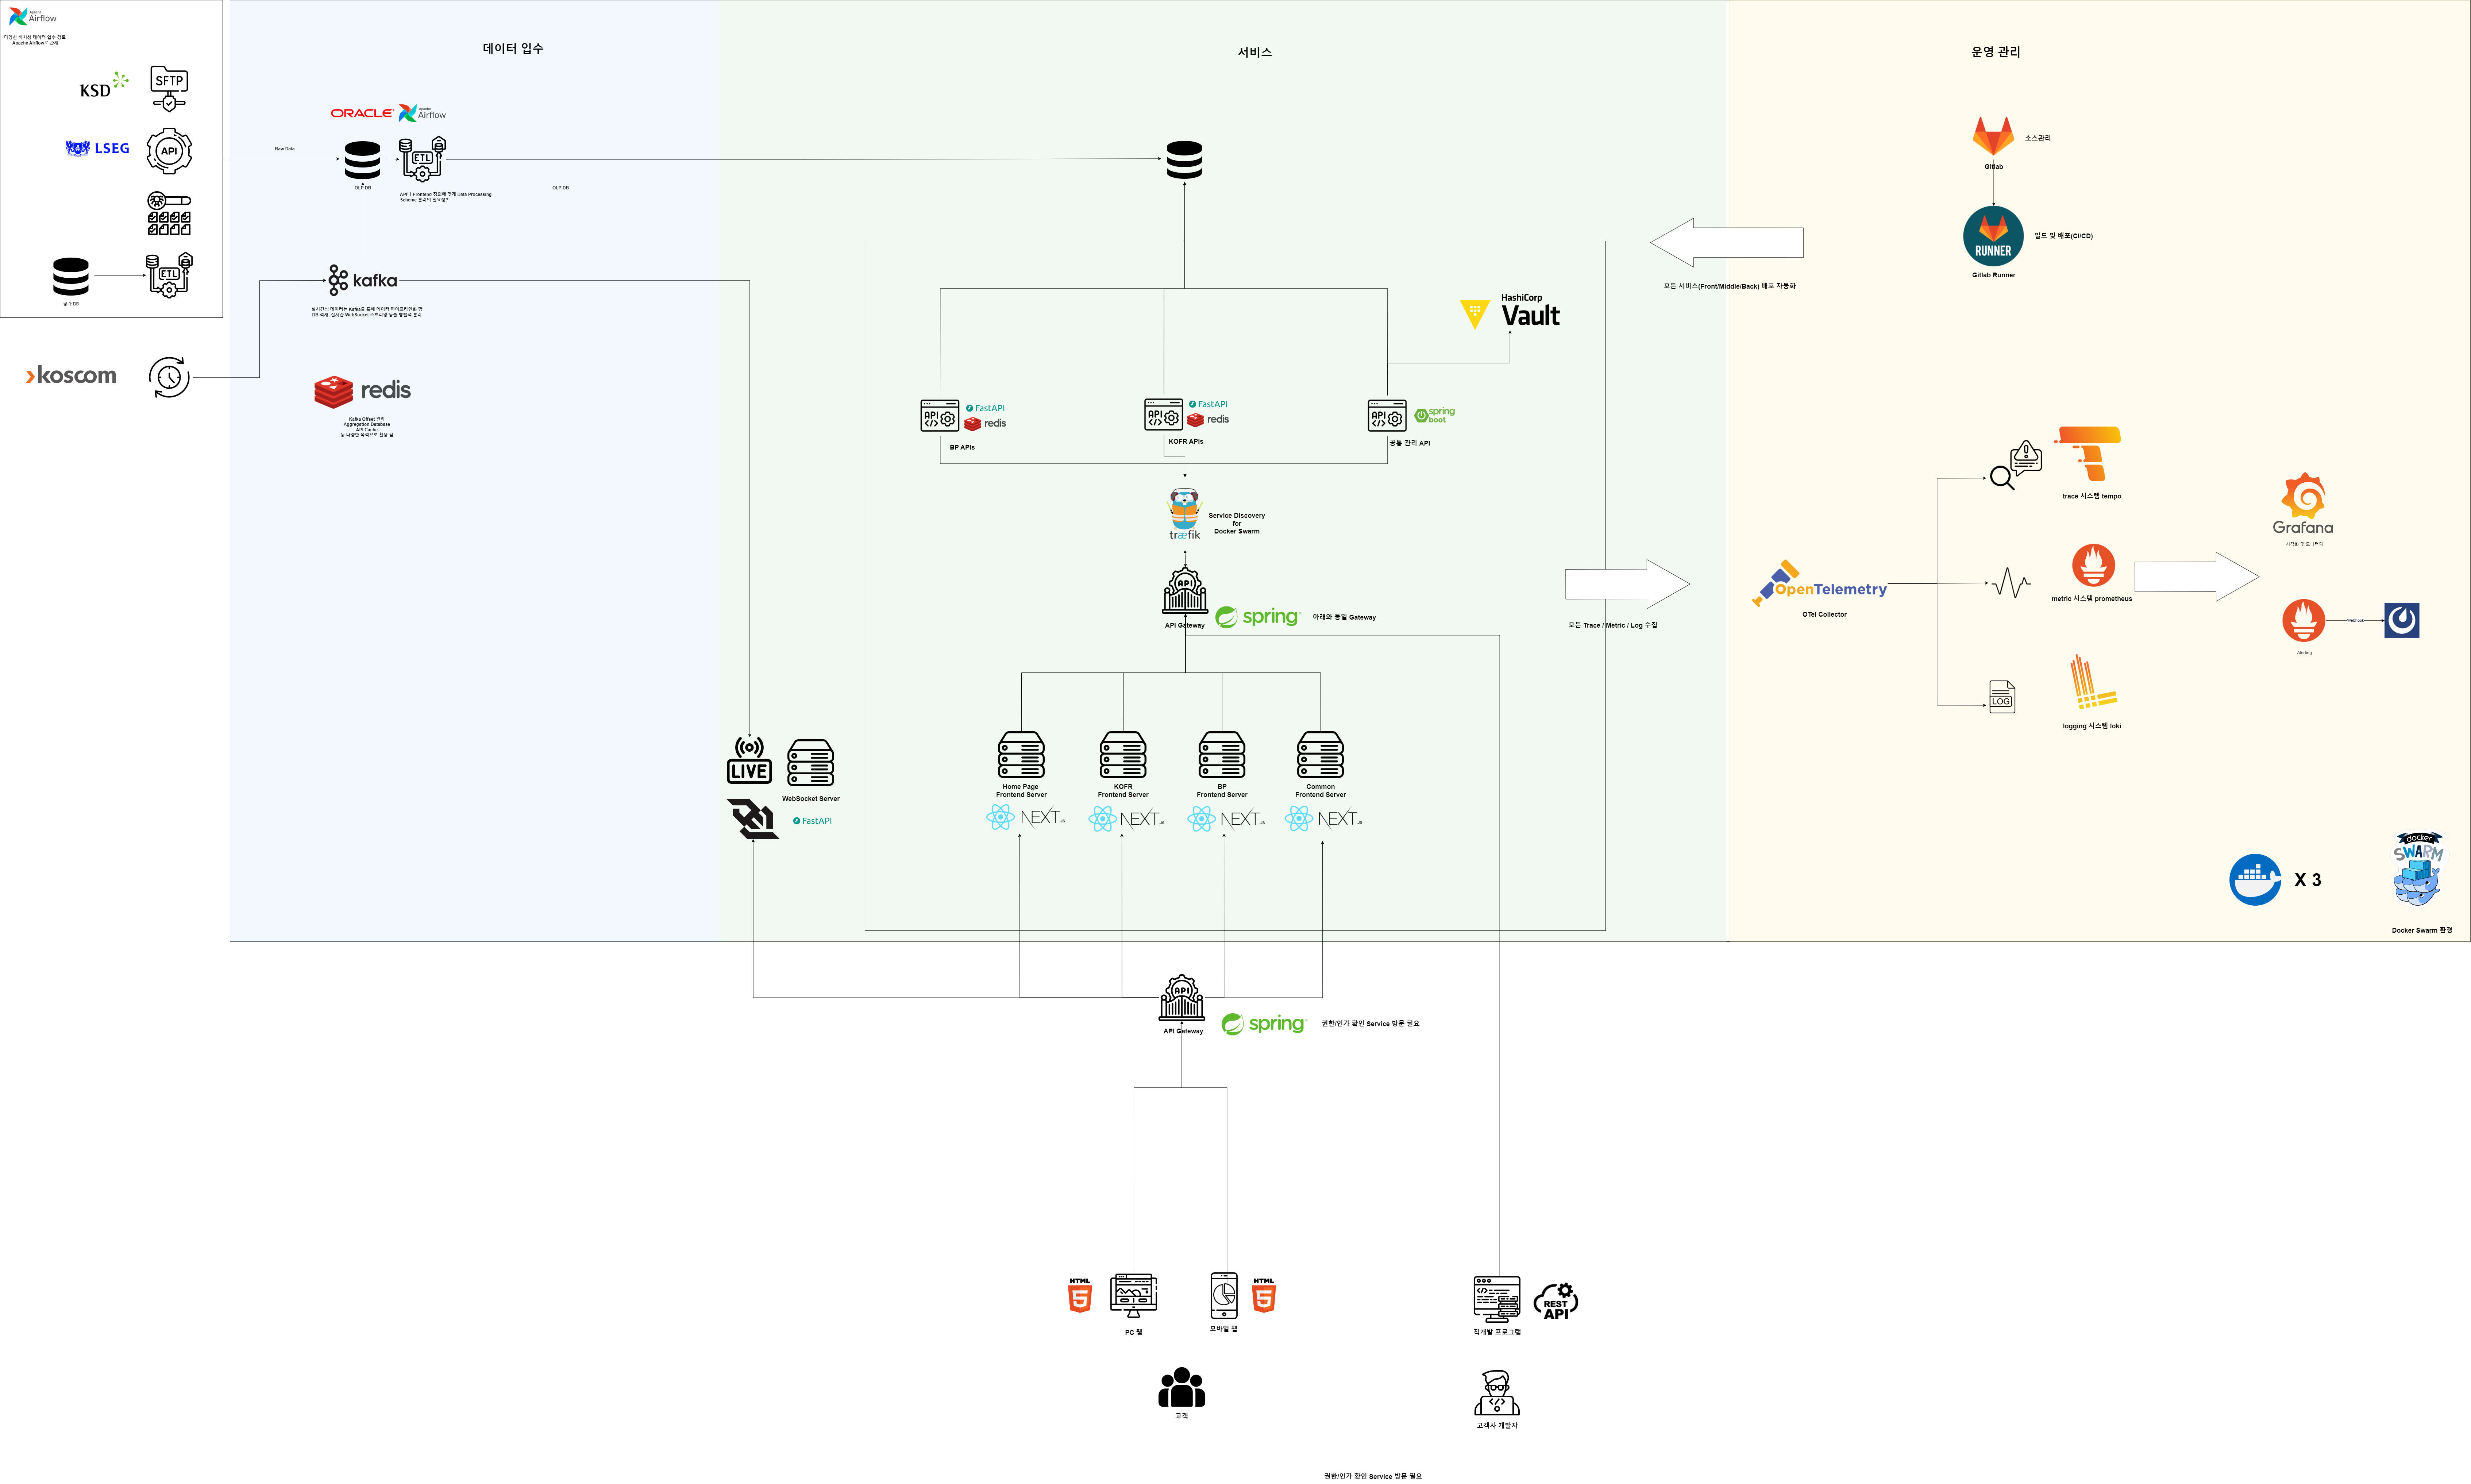2471x1484 pixels.
Task: Select the blue Mattermost square icon
Action: tap(2402, 620)
